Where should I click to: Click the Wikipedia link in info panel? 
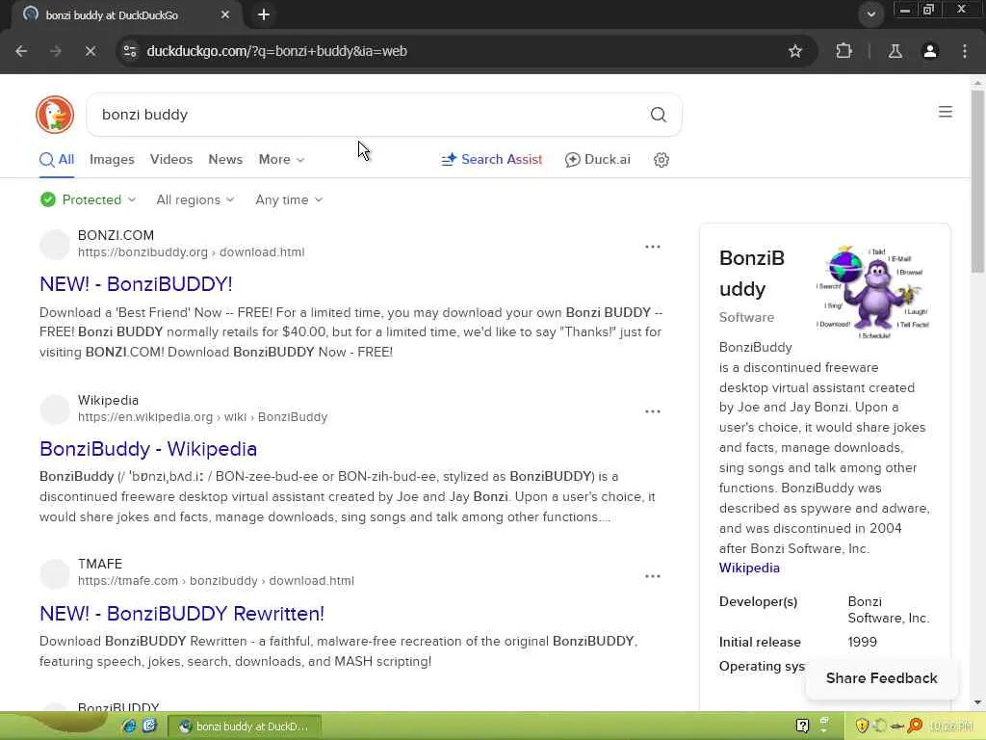749,568
